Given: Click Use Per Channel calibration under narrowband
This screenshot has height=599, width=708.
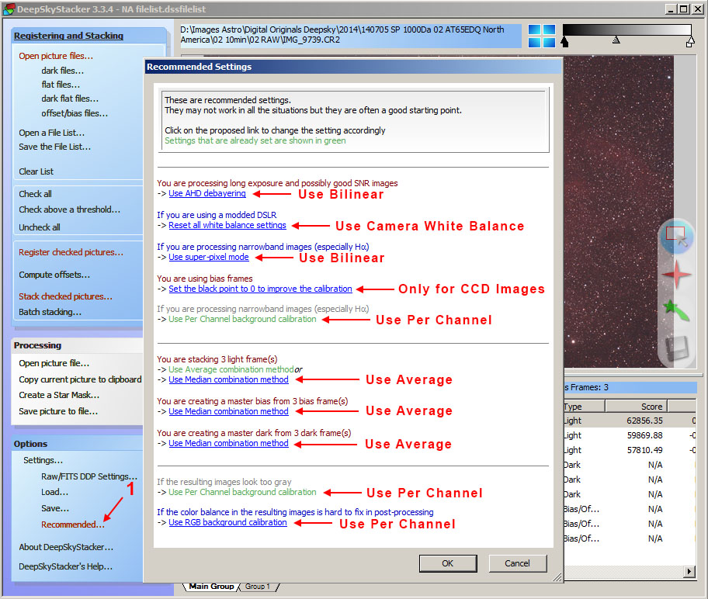Looking at the screenshot, I should pyautogui.click(x=242, y=319).
